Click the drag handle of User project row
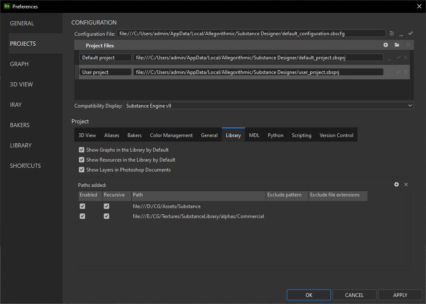 (77, 72)
